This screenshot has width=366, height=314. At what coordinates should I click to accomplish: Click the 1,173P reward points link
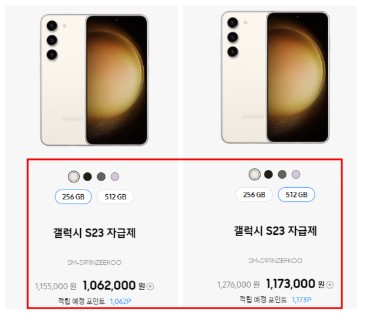click(302, 300)
